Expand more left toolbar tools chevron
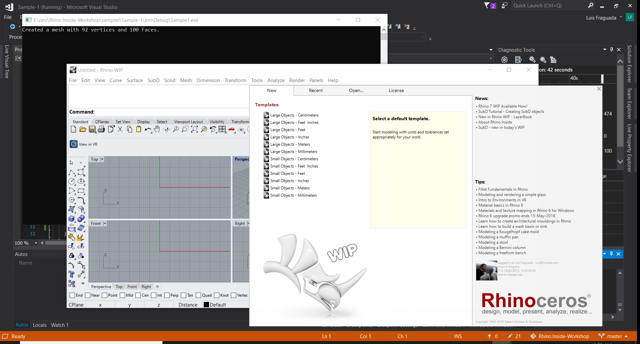 coord(83,283)
